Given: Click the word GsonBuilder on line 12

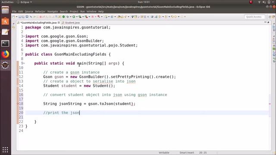Looking at the screenshot, I should tap(91, 77).
